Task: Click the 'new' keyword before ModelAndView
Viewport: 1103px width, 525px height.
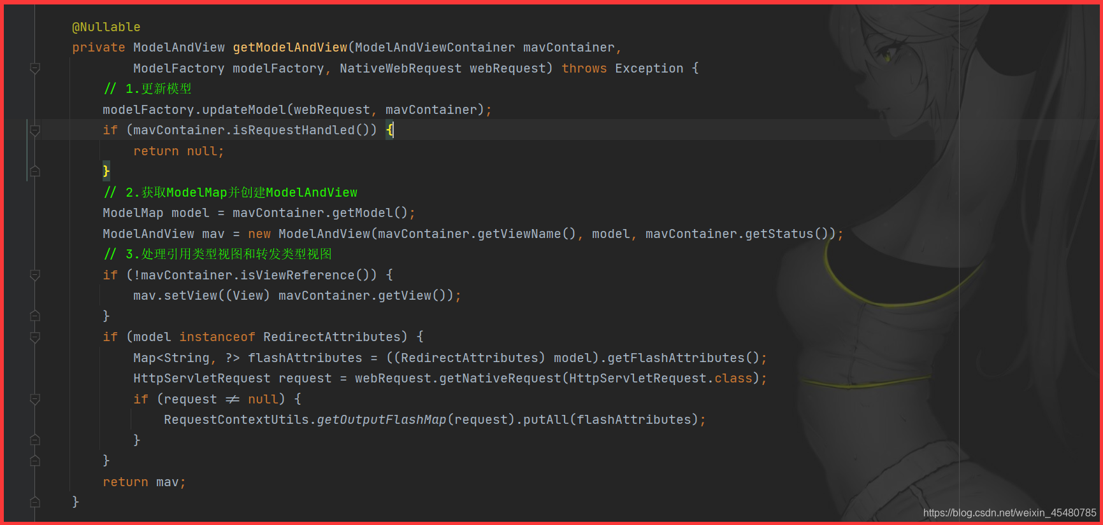Action: [259, 234]
